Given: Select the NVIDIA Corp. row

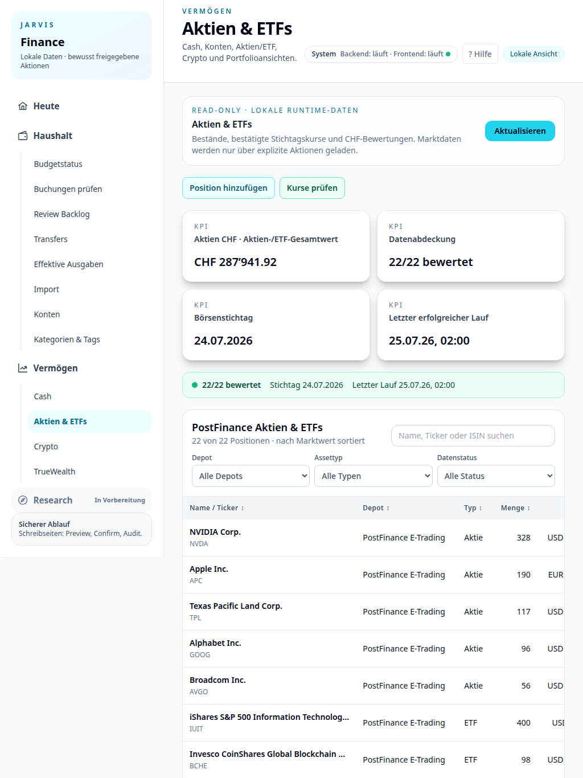Looking at the screenshot, I should (373, 538).
